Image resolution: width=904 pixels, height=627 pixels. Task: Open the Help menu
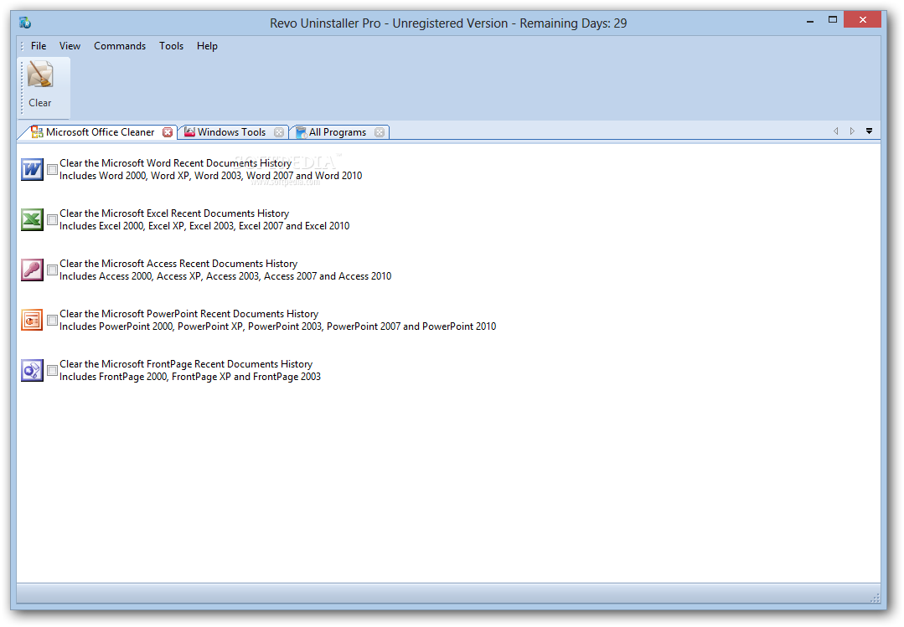(x=207, y=46)
